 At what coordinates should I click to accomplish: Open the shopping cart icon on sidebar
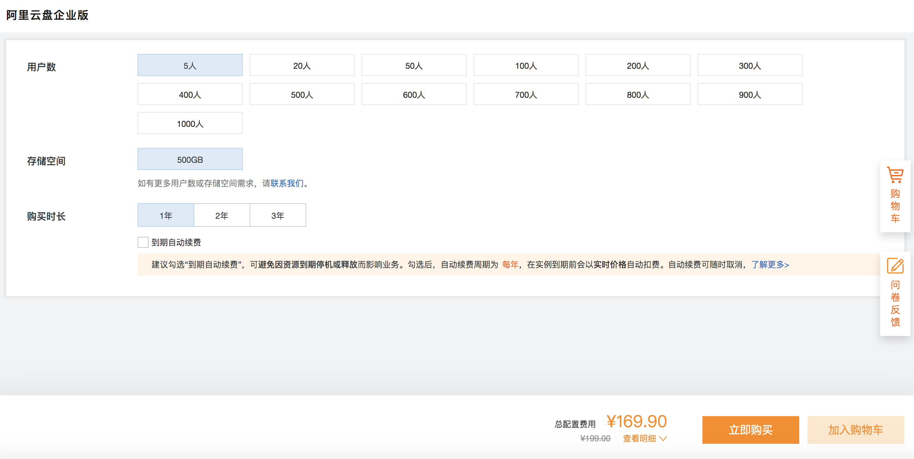click(x=895, y=175)
